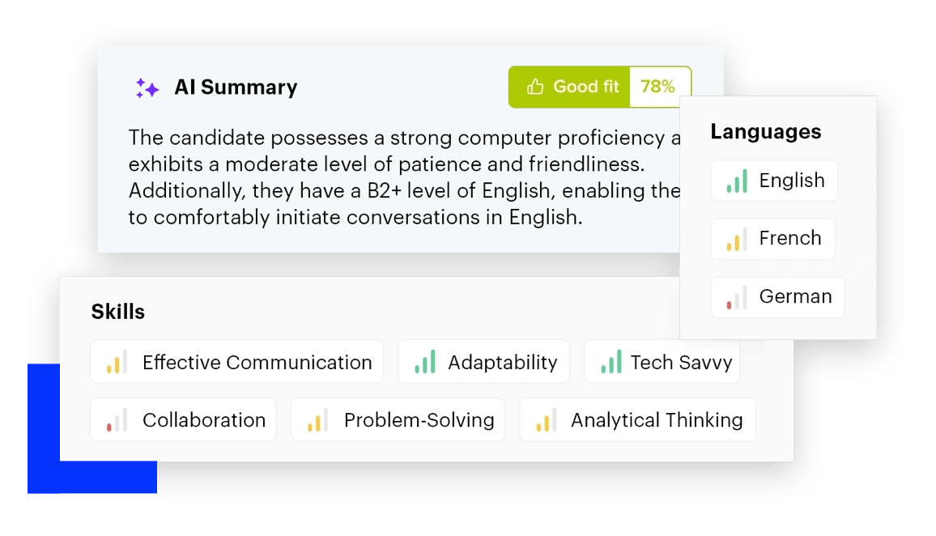Choose the Tech Savvy skill tag

click(x=662, y=362)
